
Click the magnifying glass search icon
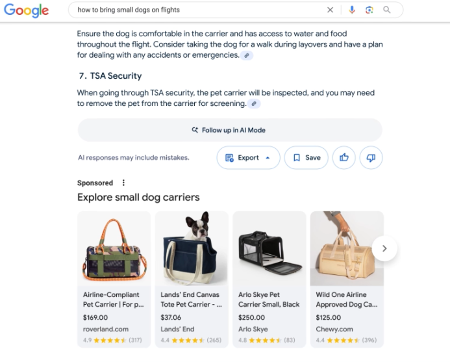tap(387, 10)
